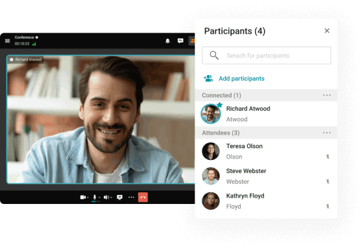
Task: Click the Conference title text
Action: click(x=24, y=38)
